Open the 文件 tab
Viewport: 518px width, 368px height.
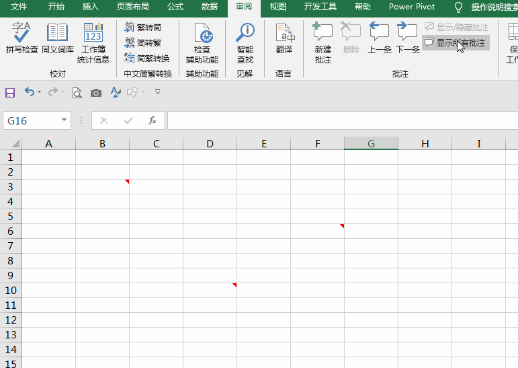click(19, 7)
